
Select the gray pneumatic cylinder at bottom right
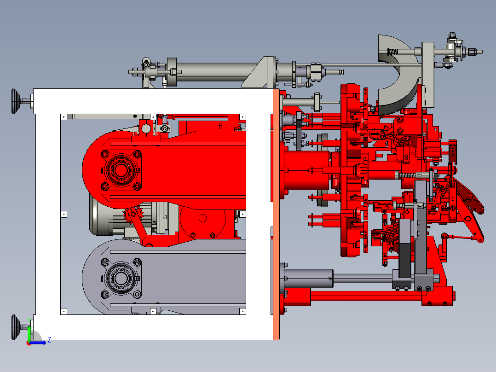click(x=308, y=279)
